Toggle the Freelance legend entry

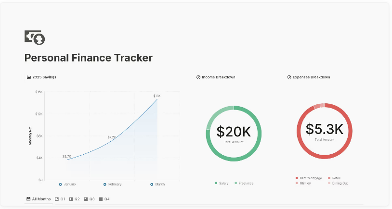coord(244,184)
